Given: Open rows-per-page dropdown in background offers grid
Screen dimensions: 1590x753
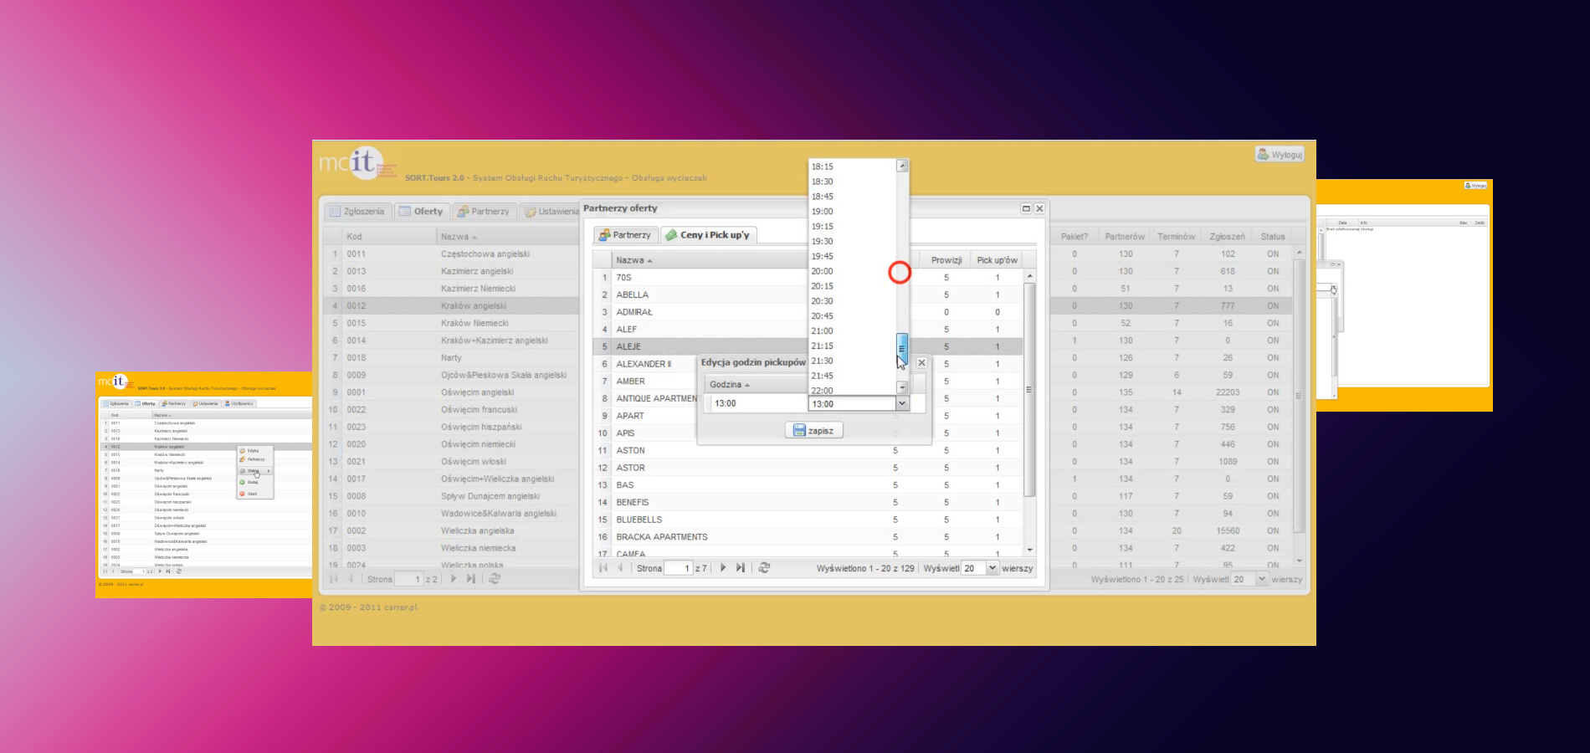Looking at the screenshot, I should tap(1261, 579).
